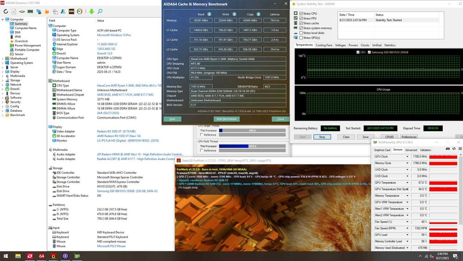463x261 pixels.
Task: Open the Graphics Card tab in GPU-Z
Action: tap(382, 150)
